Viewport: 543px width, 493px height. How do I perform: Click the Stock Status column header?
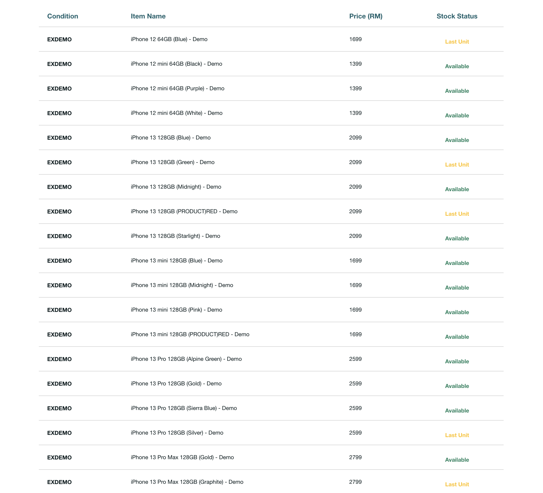pos(457,16)
